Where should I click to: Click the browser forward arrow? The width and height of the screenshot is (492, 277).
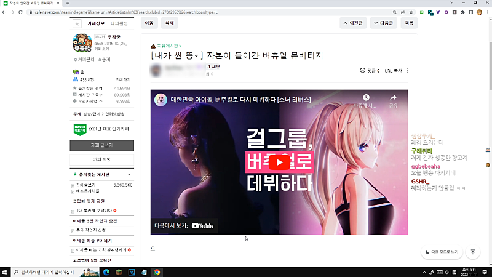coord(12,12)
